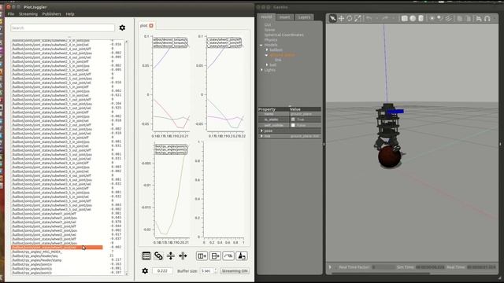Select the link item under ground_plane
This screenshot has width=504, height=283.
(278, 60)
